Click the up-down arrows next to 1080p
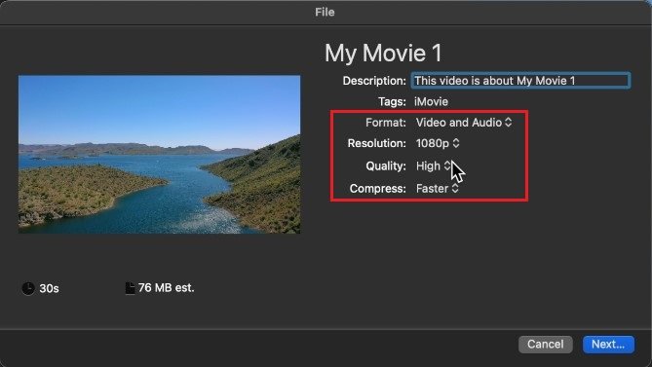The height and width of the screenshot is (367, 652). [456, 143]
